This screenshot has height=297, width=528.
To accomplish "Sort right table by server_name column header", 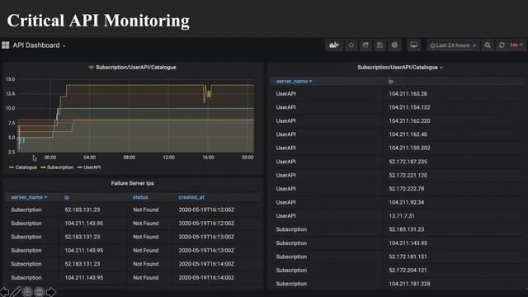I will tap(294, 82).
